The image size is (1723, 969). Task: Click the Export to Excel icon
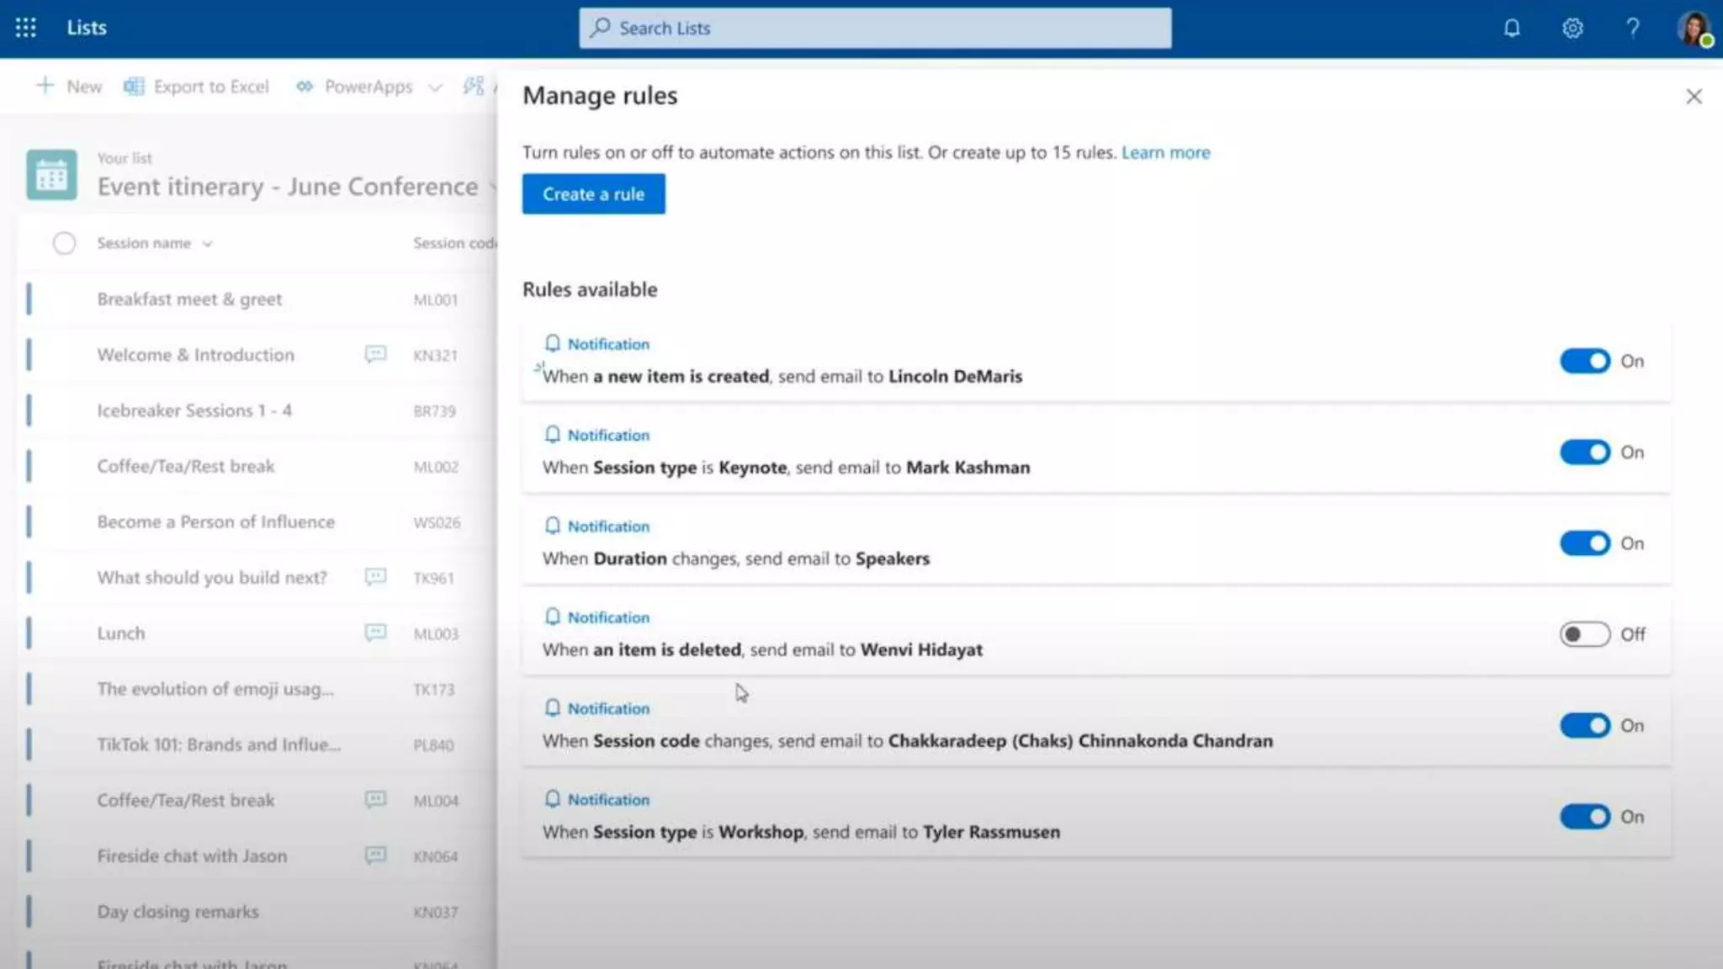click(134, 86)
